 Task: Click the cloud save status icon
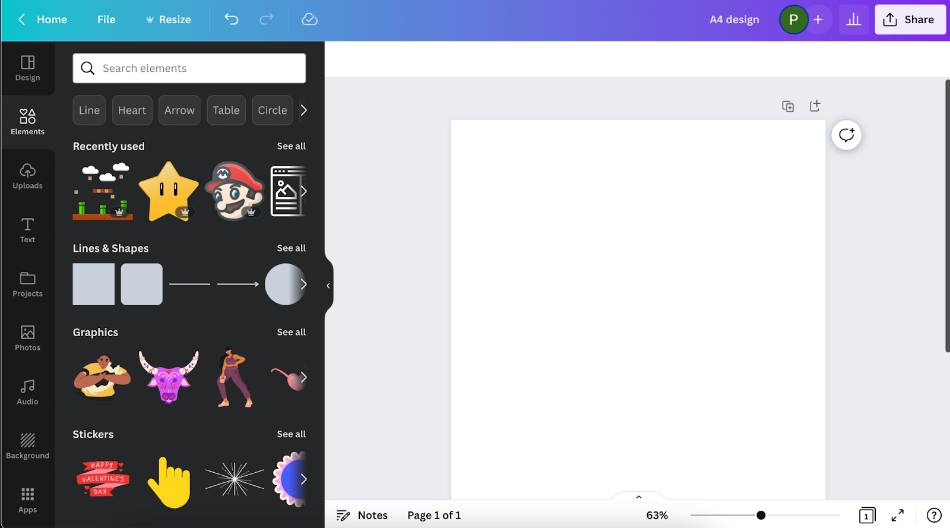click(x=309, y=20)
